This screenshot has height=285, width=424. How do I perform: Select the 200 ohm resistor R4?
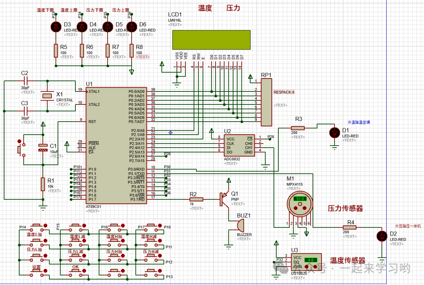pyautogui.click(x=350, y=228)
